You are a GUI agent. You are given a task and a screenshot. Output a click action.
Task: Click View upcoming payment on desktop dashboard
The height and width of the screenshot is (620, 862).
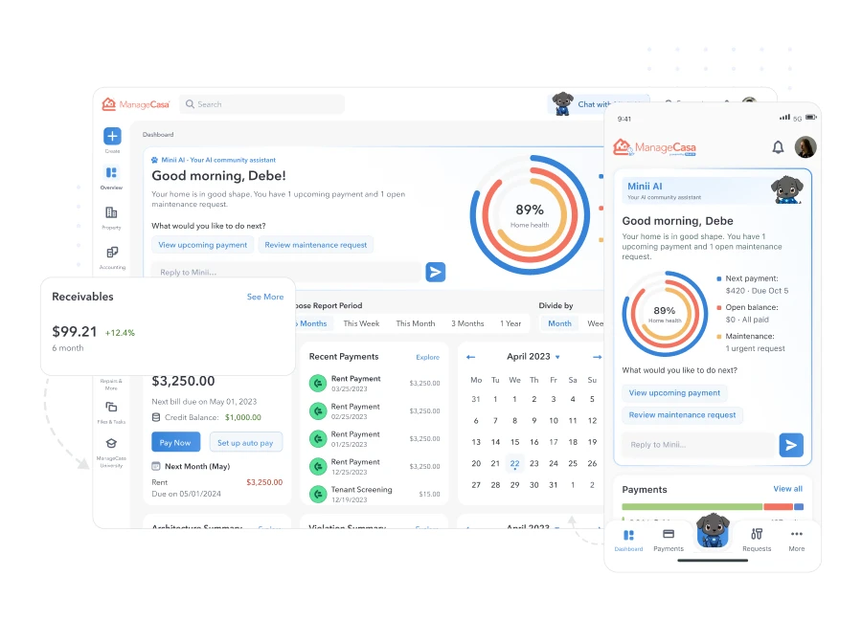pos(203,245)
